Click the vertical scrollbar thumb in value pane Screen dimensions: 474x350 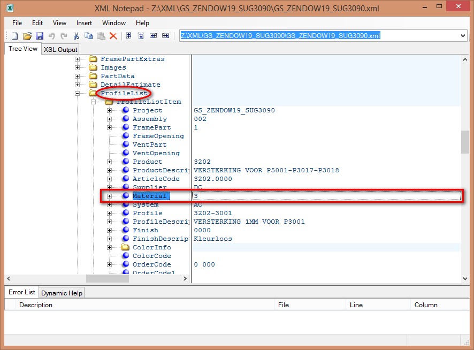click(465, 142)
